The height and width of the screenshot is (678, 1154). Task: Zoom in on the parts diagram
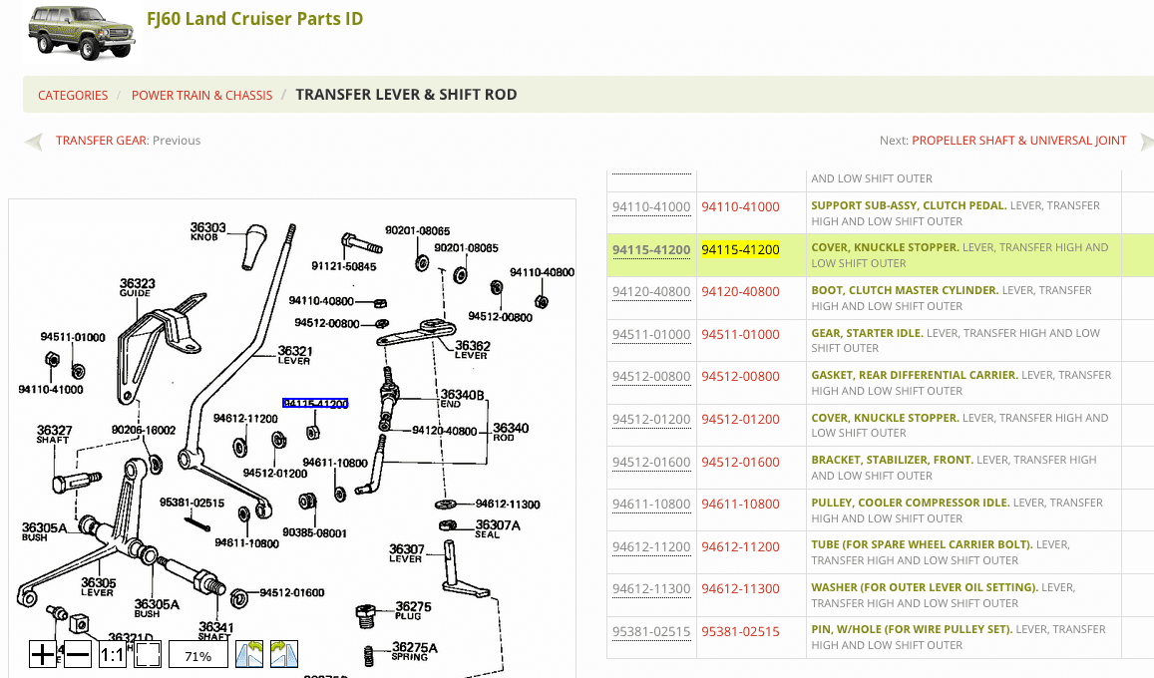[43, 654]
